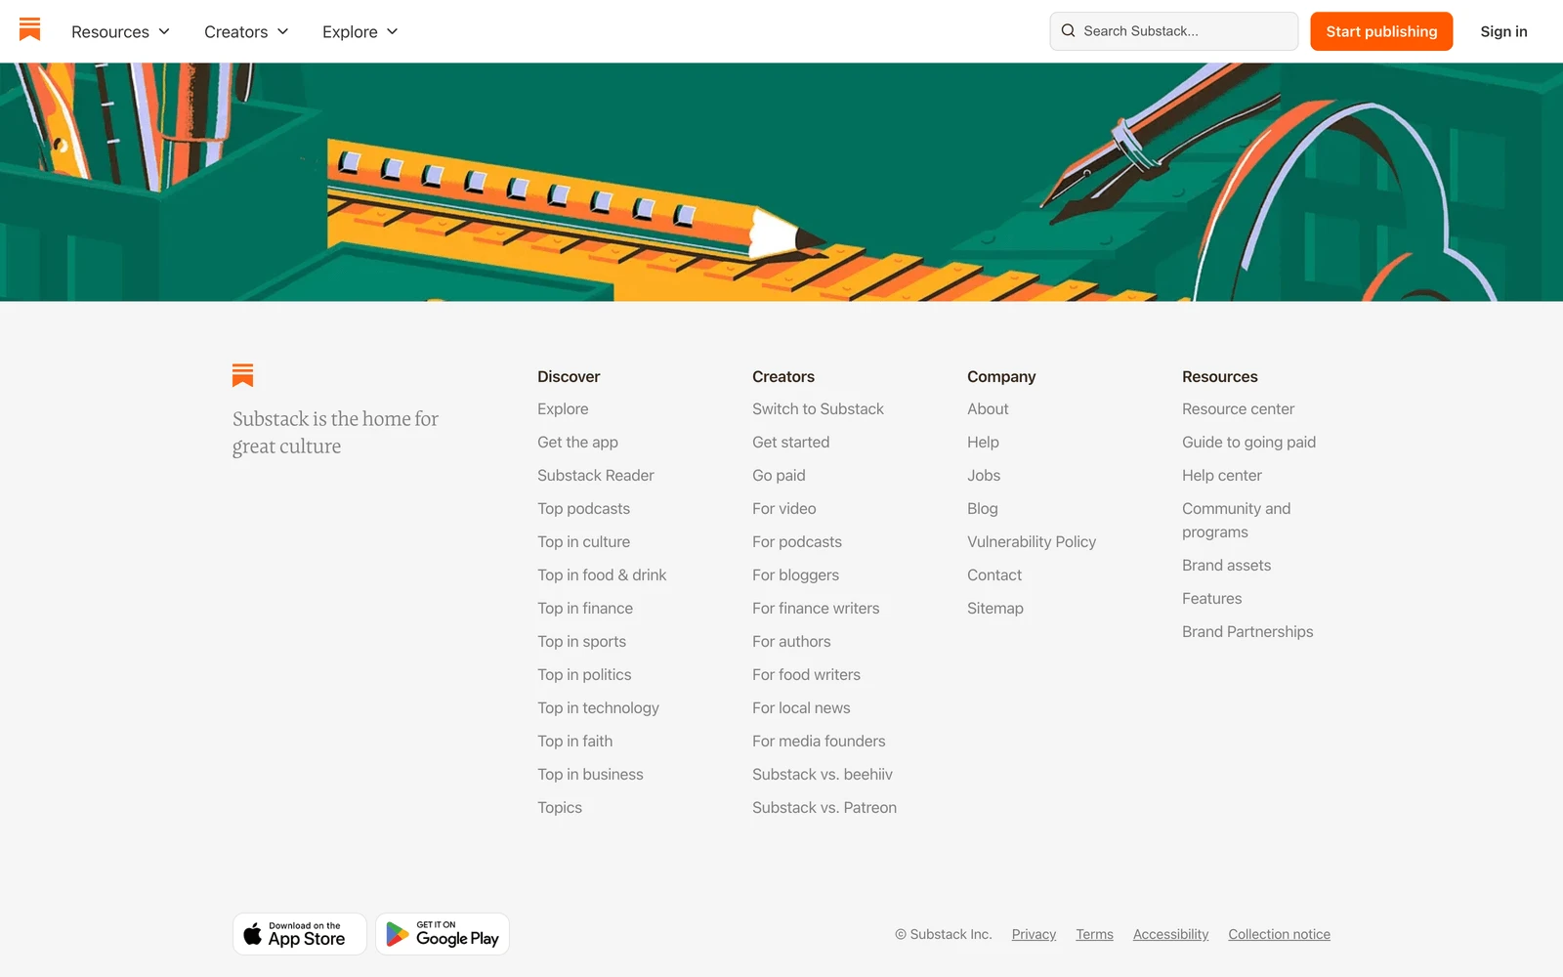Open the Features link
Viewport: 1563px width, 977px height.
(1211, 599)
